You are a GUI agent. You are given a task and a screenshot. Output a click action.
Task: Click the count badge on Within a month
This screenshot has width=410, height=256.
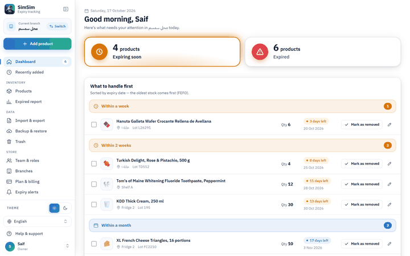pyautogui.click(x=388, y=225)
